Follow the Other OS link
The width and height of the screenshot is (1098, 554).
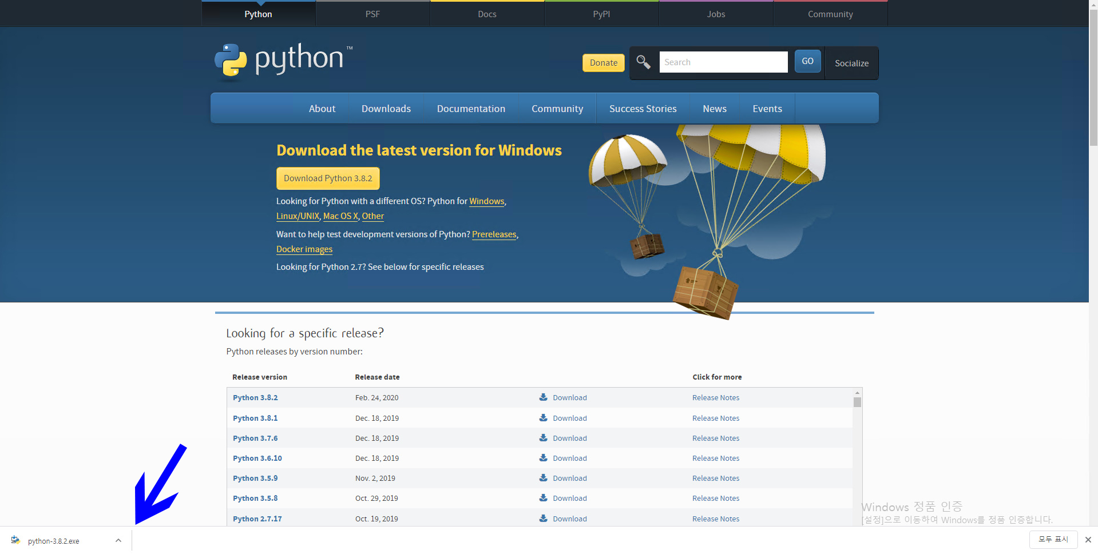(373, 216)
